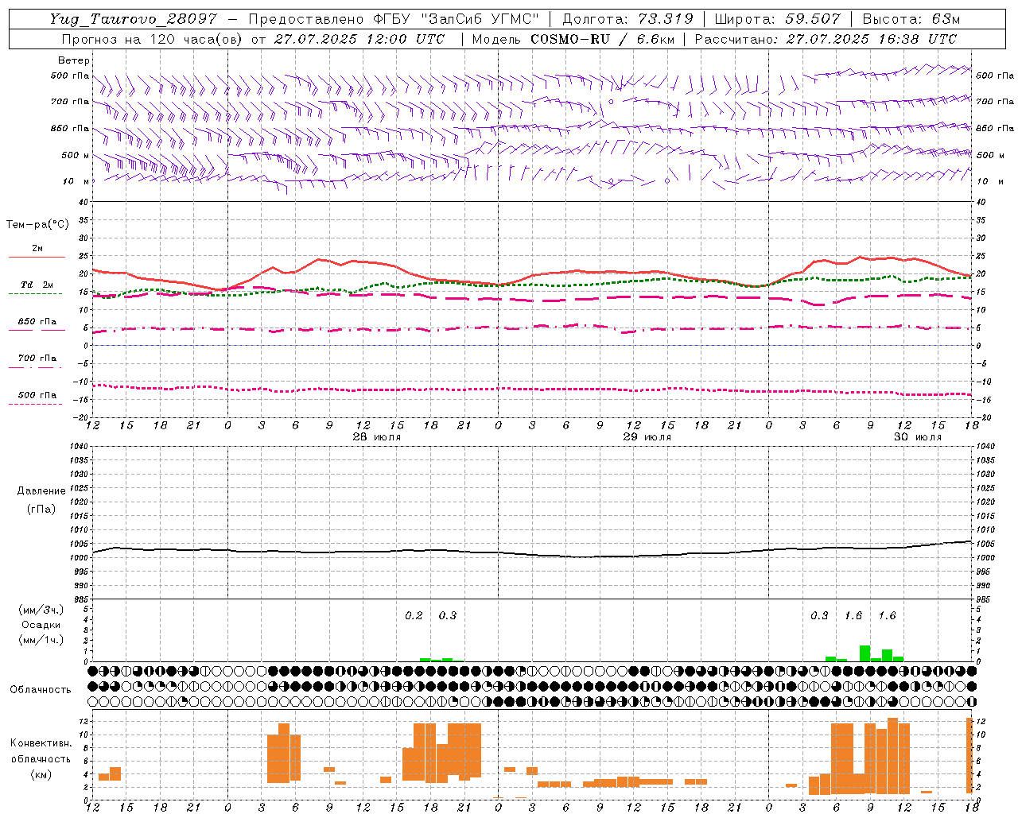Click the 29 июля date label
The height and width of the screenshot is (814, 1018).
tap(647, 437)
